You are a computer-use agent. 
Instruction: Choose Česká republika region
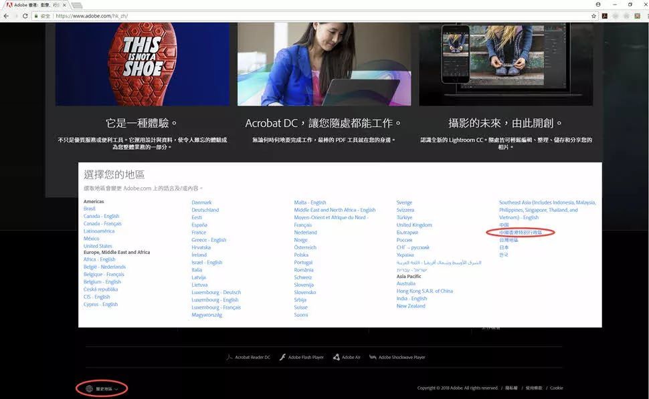click(x=100, y=289)
